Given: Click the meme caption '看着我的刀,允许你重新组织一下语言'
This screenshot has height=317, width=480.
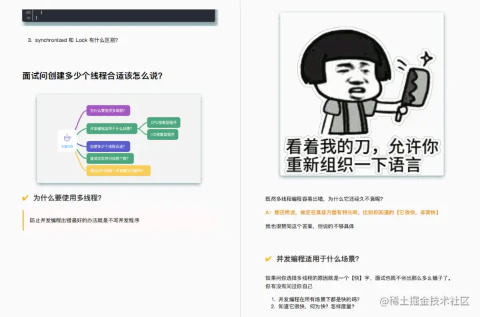Looking at the screenshot, I should (362, 156).
